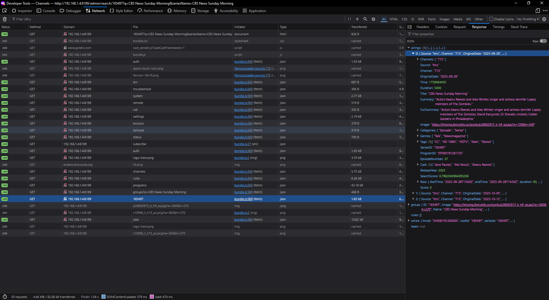Open bundle.js:27 initiator link for subscribe

point(242,144)
